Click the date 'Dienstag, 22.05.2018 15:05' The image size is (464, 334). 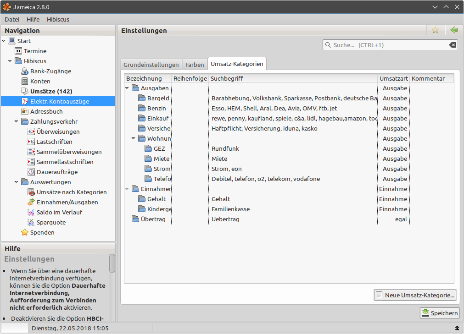tap(70, 328)
